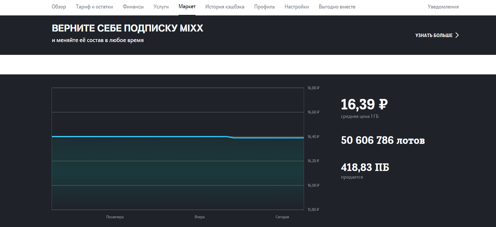This screenshot has height=227, width=496.
Task: Click the Сегодня axis label
Action: tap(282, 217)
